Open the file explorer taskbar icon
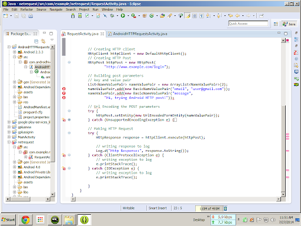The height and width of the screenshot is (226, 301). click(x=69, y=220)
